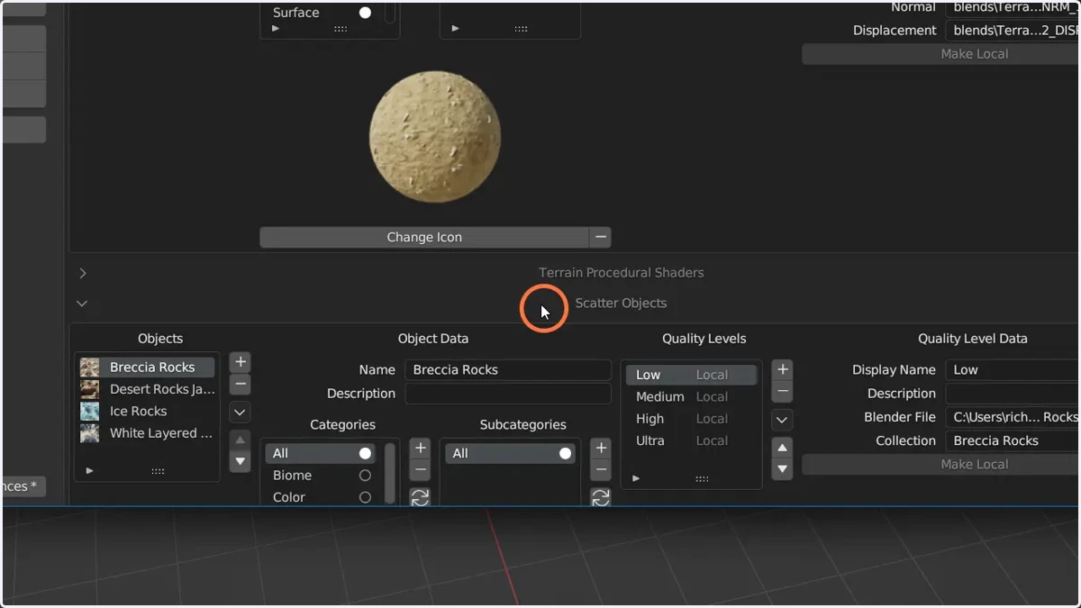
Task: Click Desert Rocks thumbnail icon
Action: coord(89,389)
